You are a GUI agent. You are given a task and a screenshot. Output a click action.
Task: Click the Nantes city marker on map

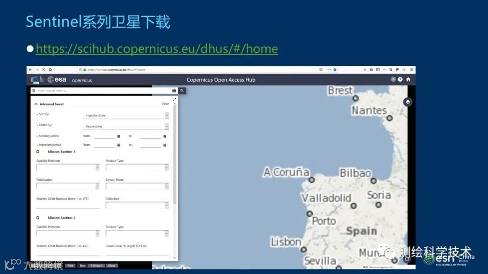[x=389, y=118]
